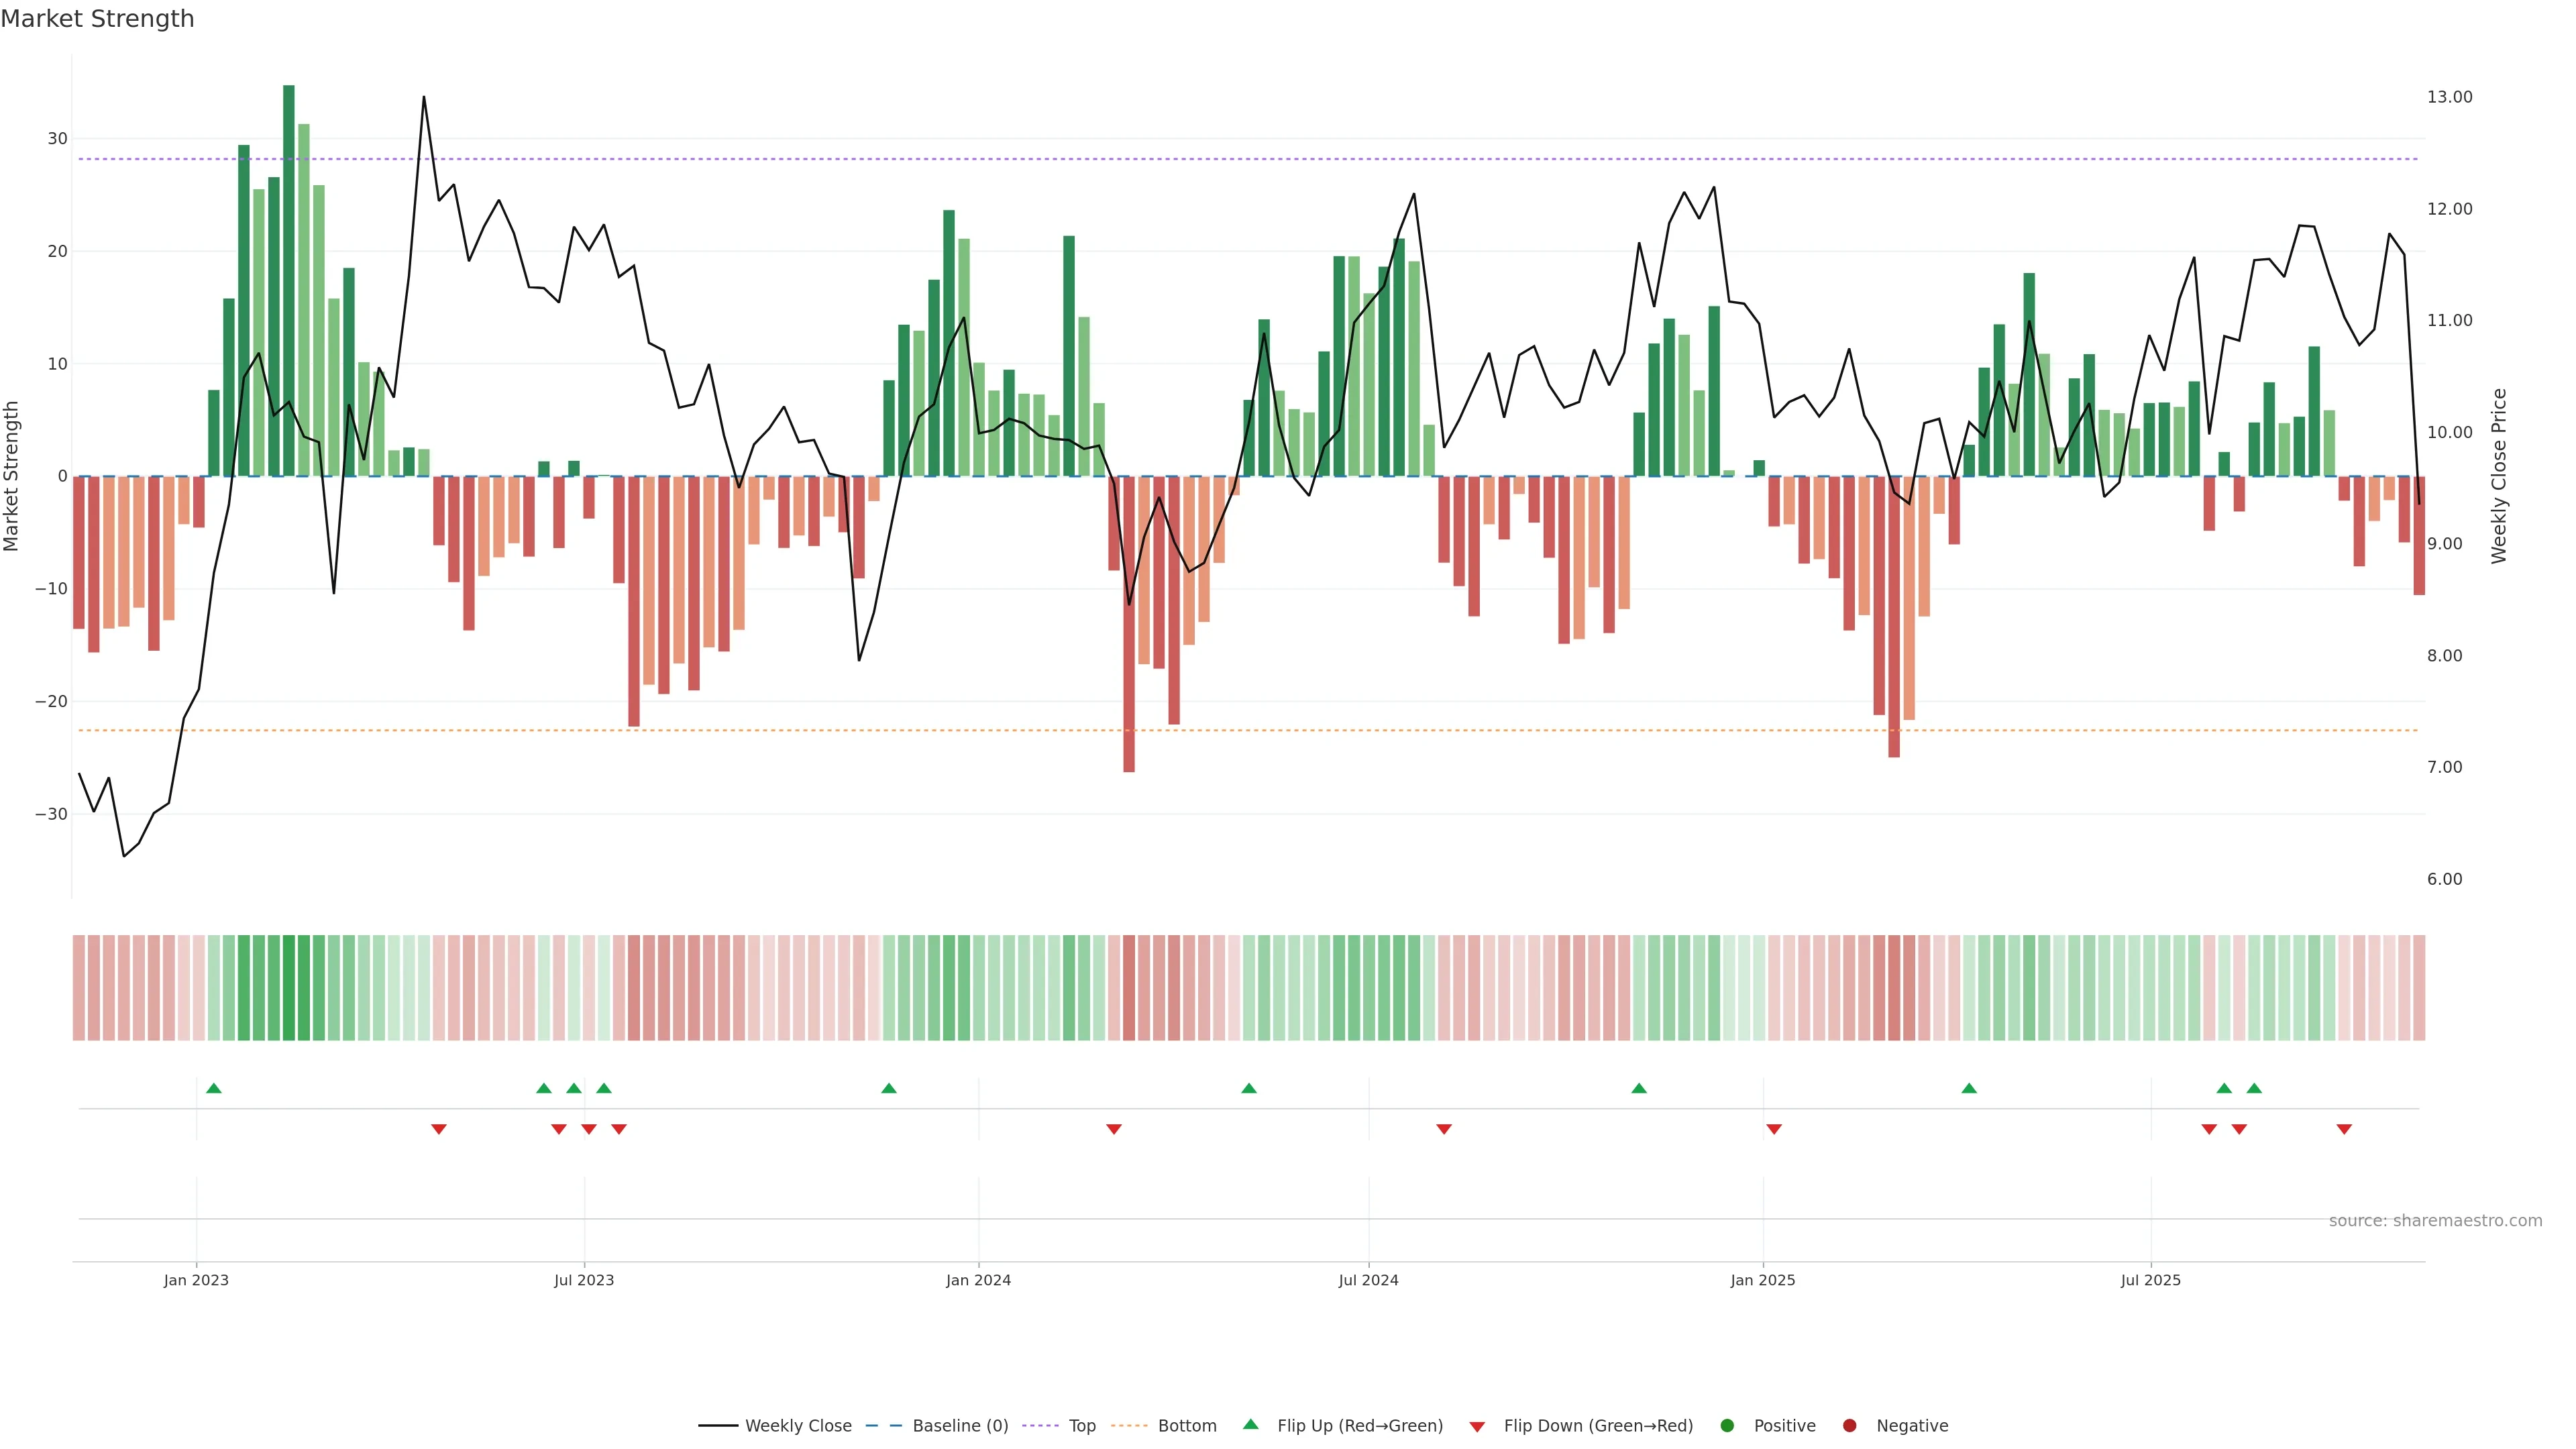Screen dimensions: 2576x1449
Task: Click the flip-up triangle just before Jan 2024
Action: point(889,1088)
